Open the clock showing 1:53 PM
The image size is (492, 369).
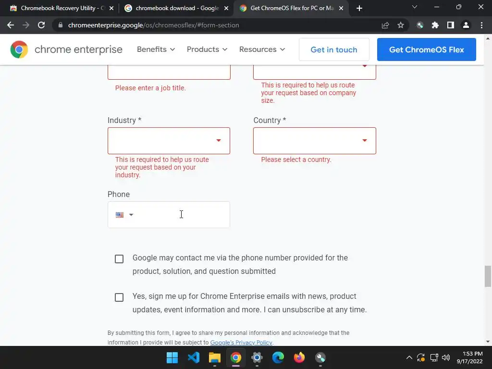coord(470,357)
